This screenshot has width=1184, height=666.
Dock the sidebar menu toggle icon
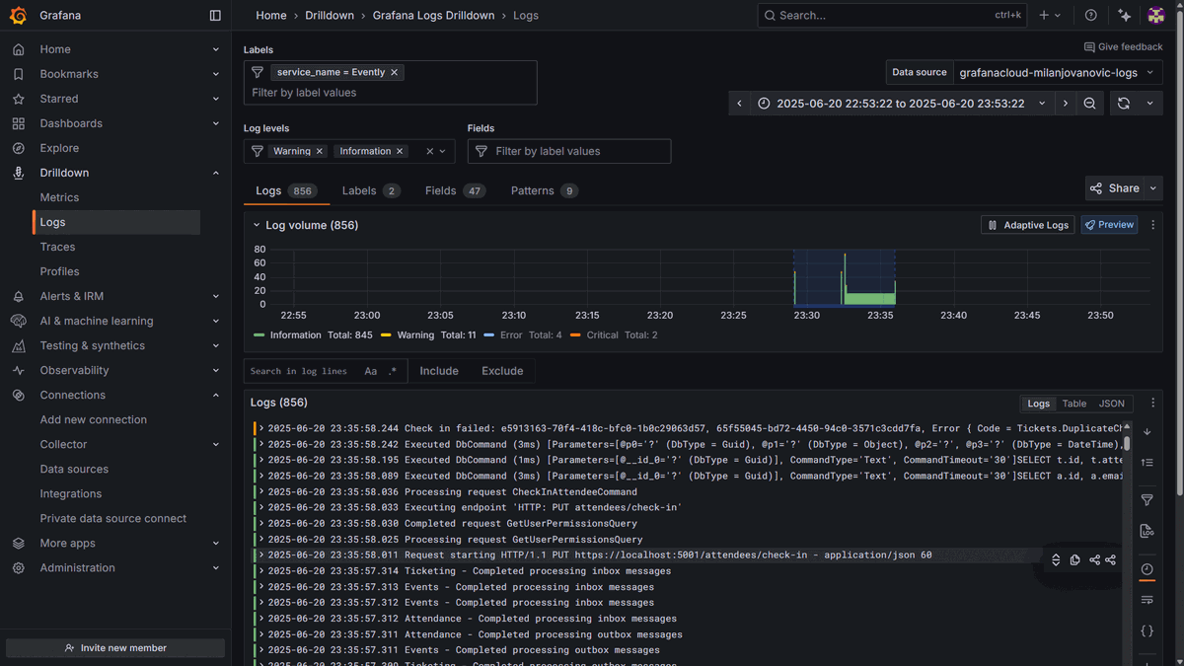tap(215, 16)
